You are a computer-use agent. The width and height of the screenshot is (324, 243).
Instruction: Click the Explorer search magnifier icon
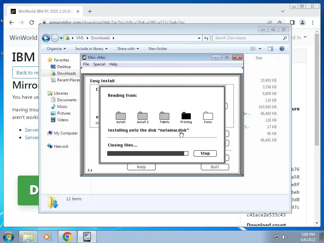coord(285,38)
